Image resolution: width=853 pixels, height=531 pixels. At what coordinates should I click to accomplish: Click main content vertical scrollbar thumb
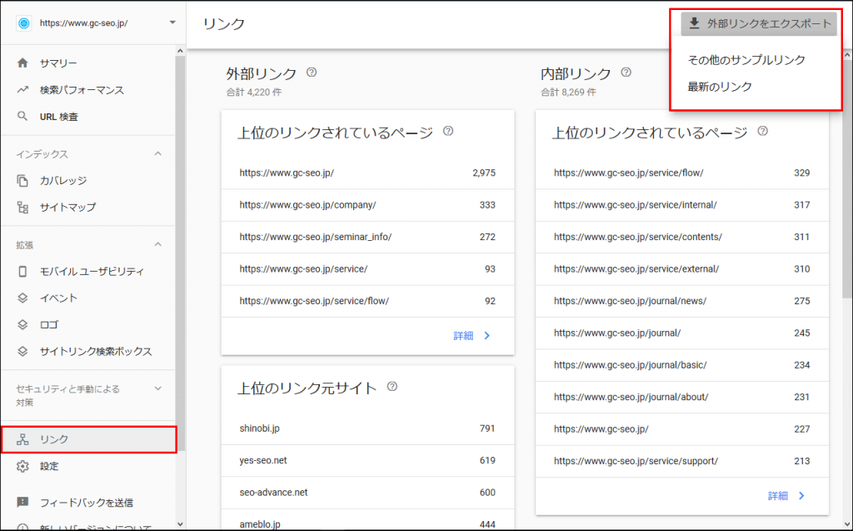coord(847,178)
